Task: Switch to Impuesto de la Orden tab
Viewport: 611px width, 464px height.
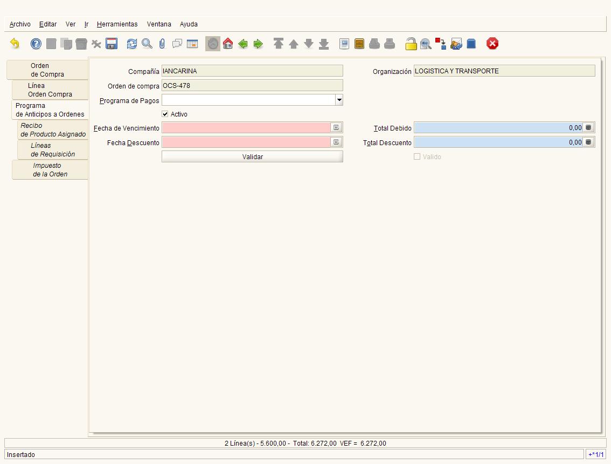Action: pos(50,170)
